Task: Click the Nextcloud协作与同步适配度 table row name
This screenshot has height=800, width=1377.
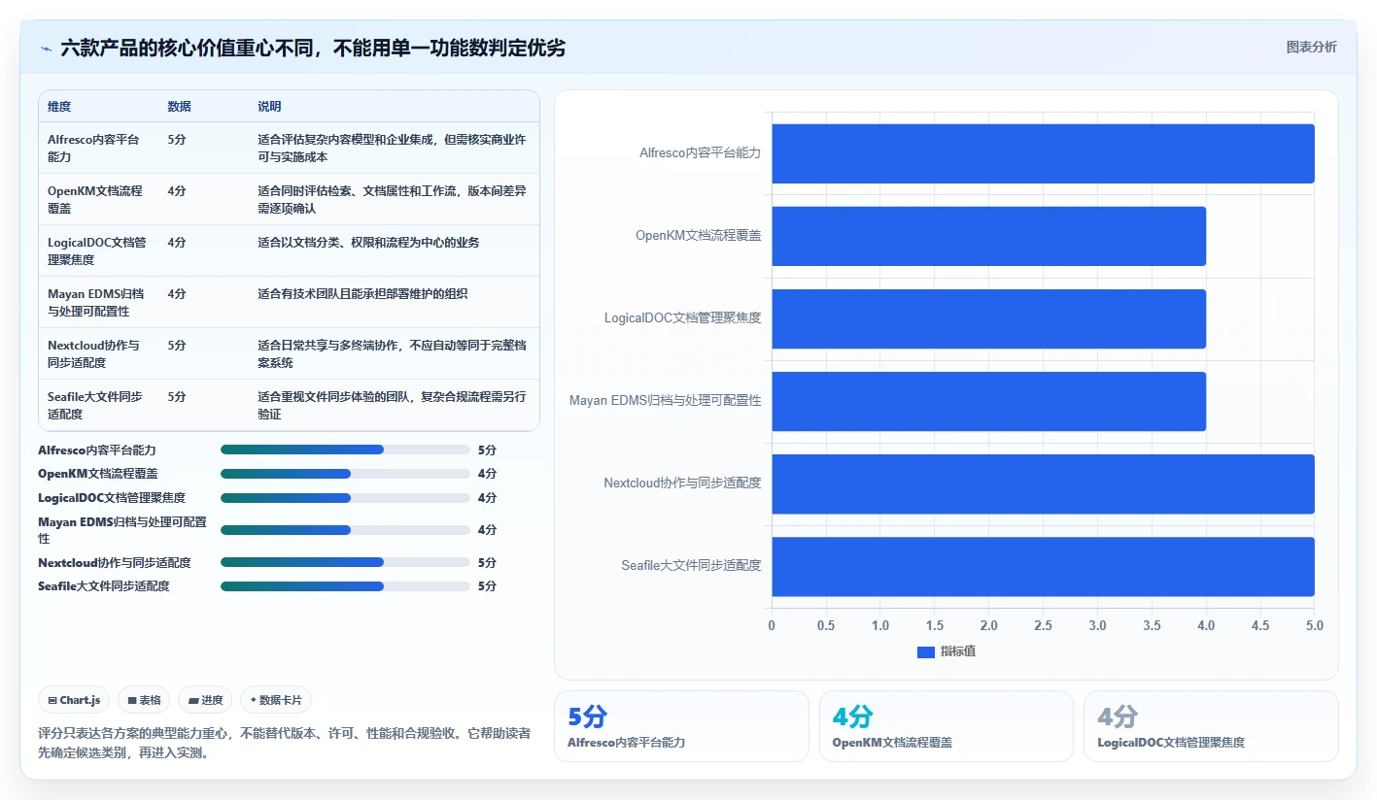Action: (x=93, y=353)
